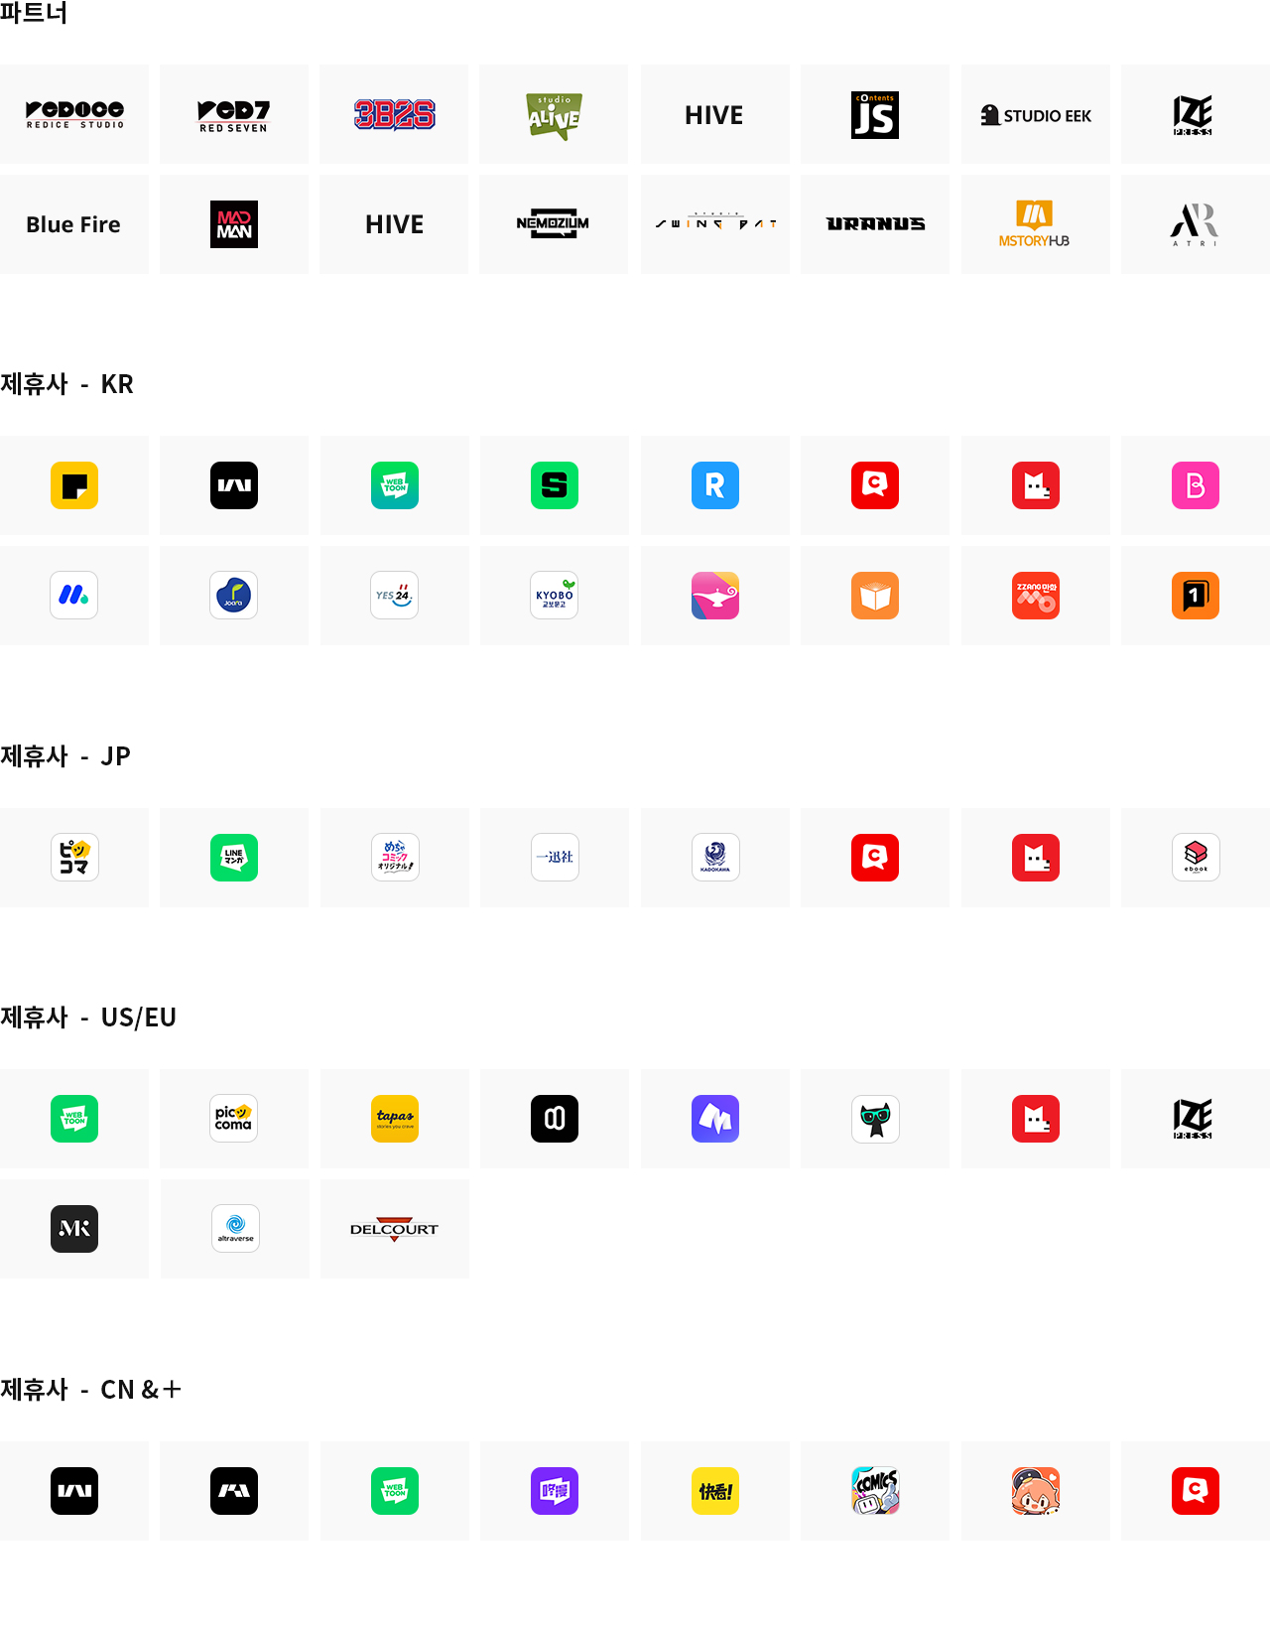The image size is (1270, 1626).
Task: Click the LINE Manga icon
Action: [x=234, y=858]
